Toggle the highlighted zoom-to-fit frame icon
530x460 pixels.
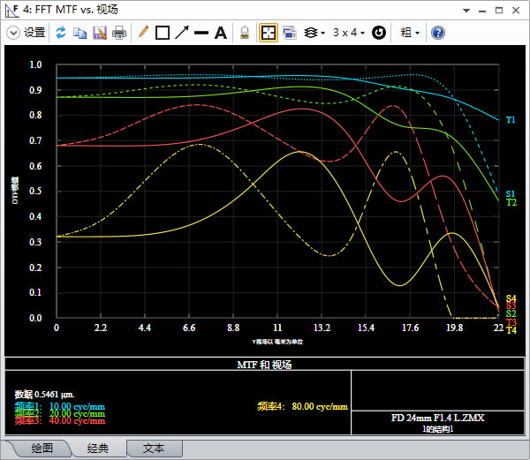[x=269, y=33]
